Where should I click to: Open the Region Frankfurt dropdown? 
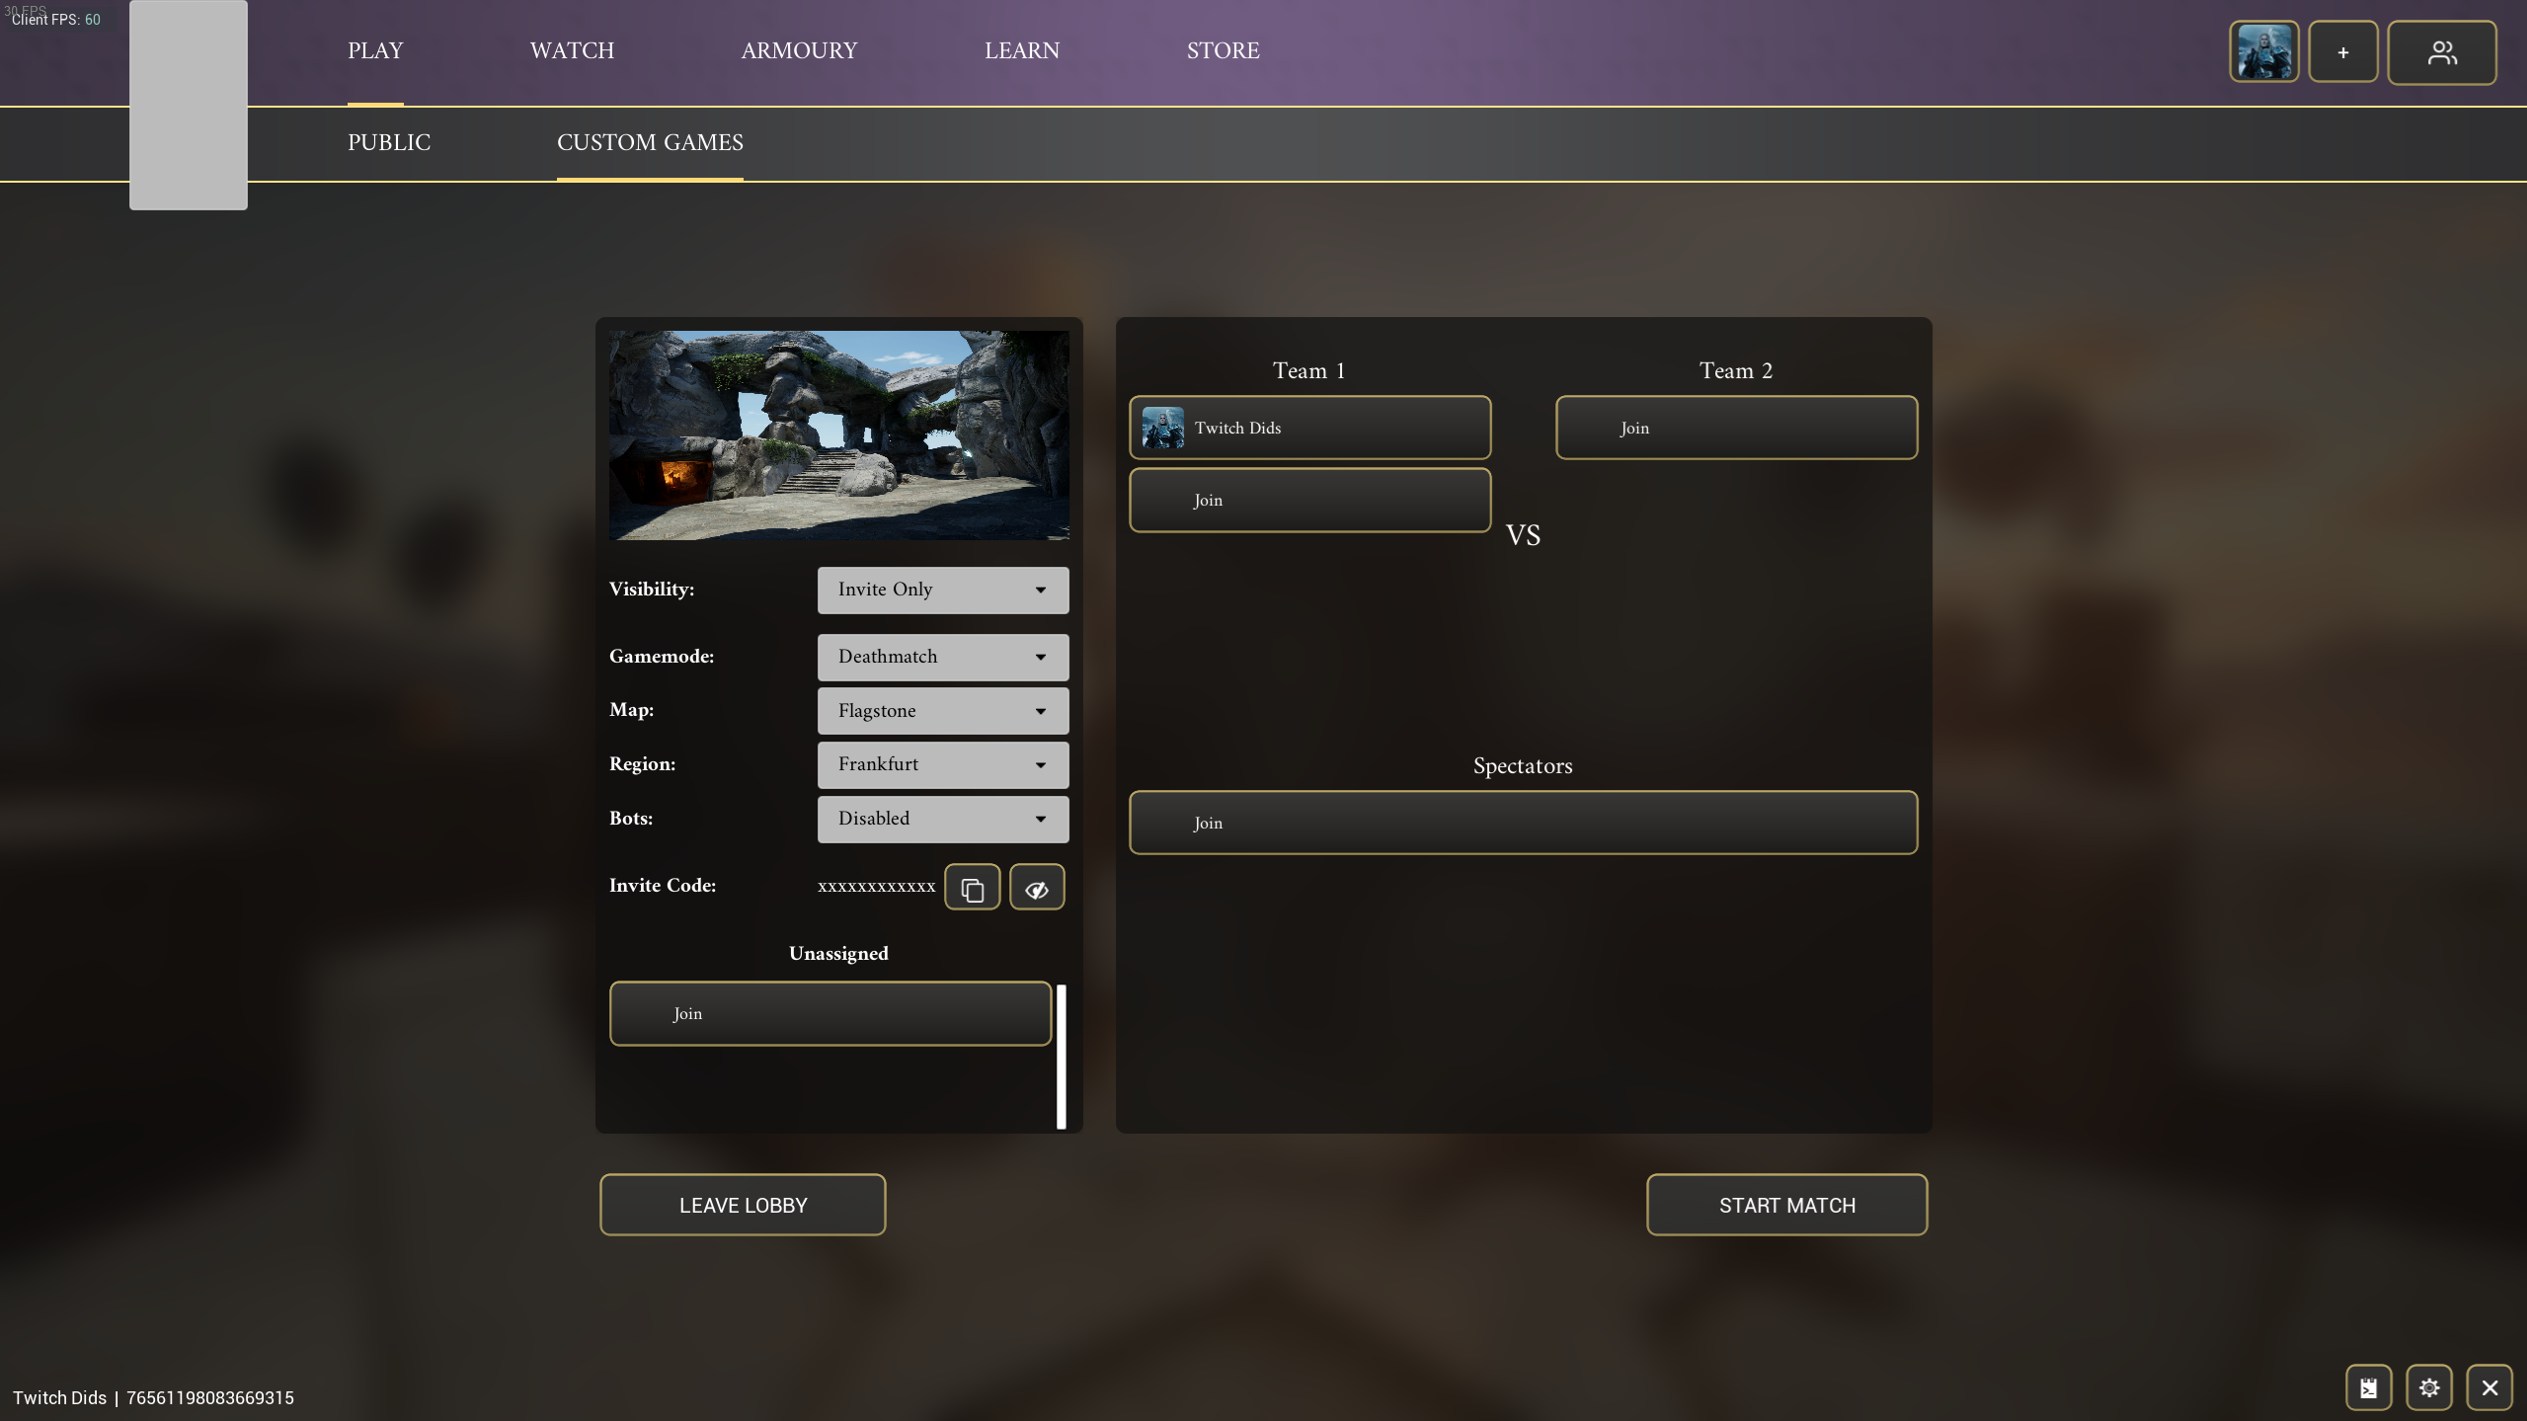(x=942, y=764)
